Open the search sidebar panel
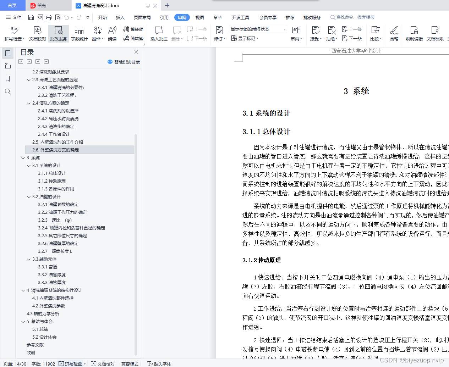The width and height of the screenshot is (449, 367). (8, 91)
